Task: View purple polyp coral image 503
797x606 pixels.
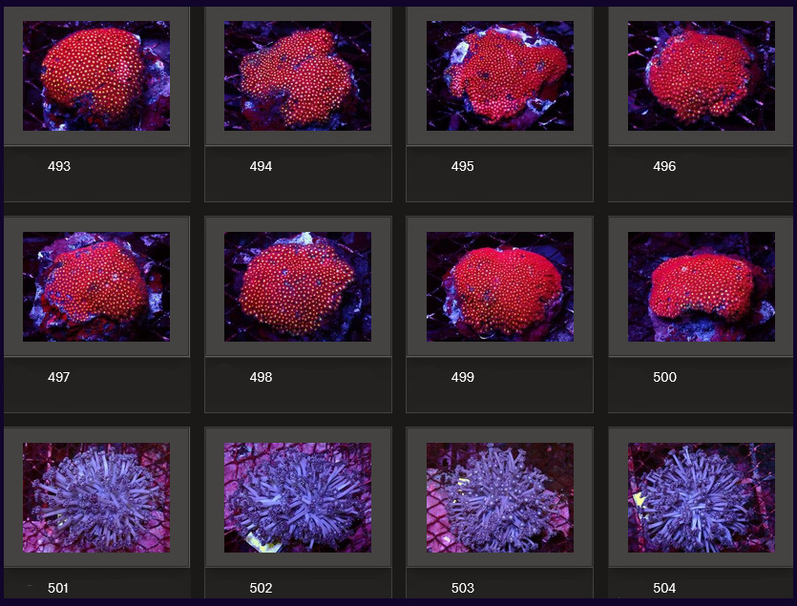Action: tap(499, 498)
